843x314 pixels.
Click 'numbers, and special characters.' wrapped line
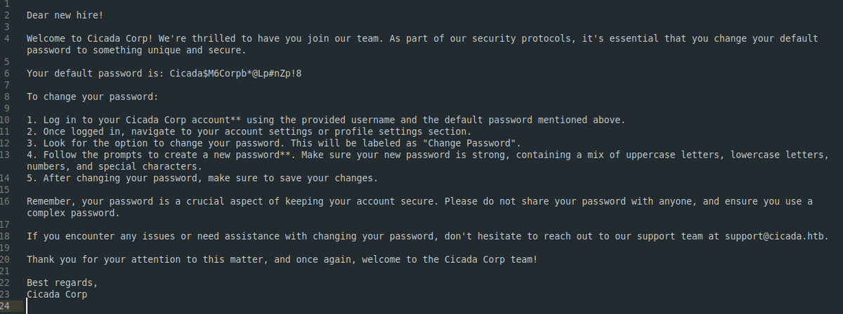pos(115,167)
